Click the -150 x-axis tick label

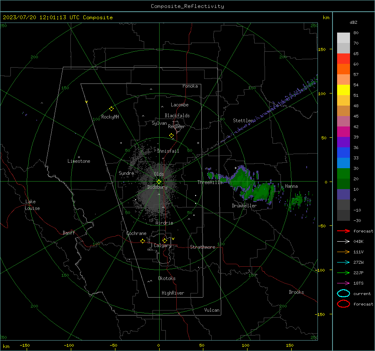(x=25, y=345)
